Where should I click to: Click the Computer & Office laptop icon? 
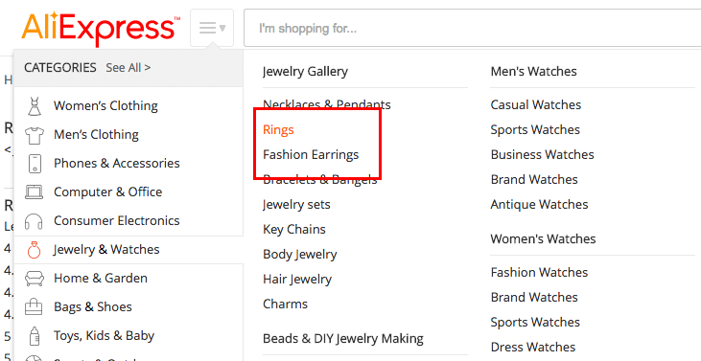[x=34, y=192]
